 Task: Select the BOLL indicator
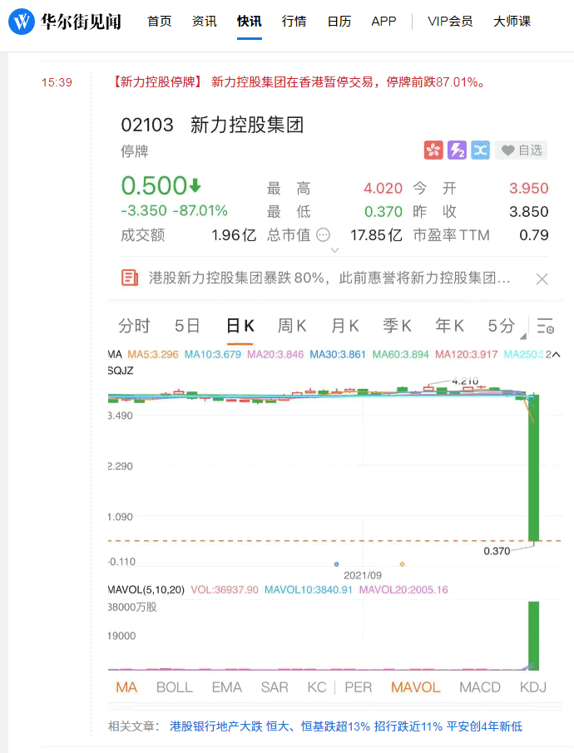click(175, 687)
